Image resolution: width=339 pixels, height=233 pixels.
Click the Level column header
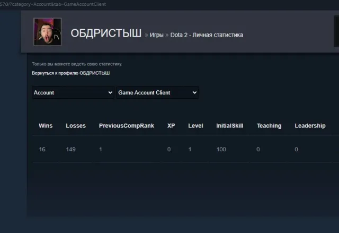point(195,126)
